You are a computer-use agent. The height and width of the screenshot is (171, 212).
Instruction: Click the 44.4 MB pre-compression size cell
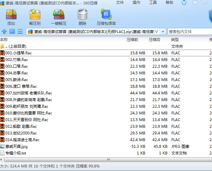click(137, 93)
